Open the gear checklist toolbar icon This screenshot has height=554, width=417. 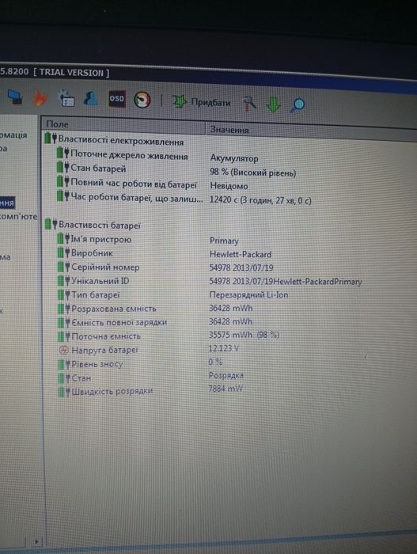(x=66, y=99)
